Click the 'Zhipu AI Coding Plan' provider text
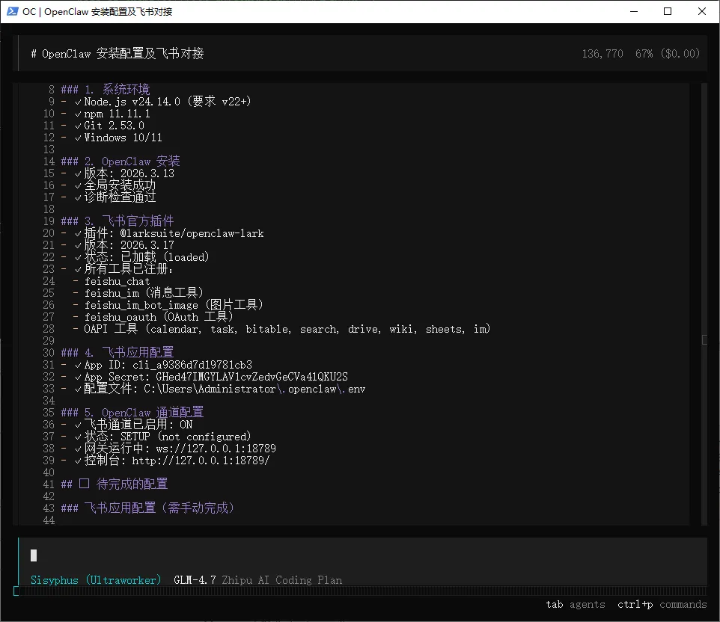 point(282,580)
